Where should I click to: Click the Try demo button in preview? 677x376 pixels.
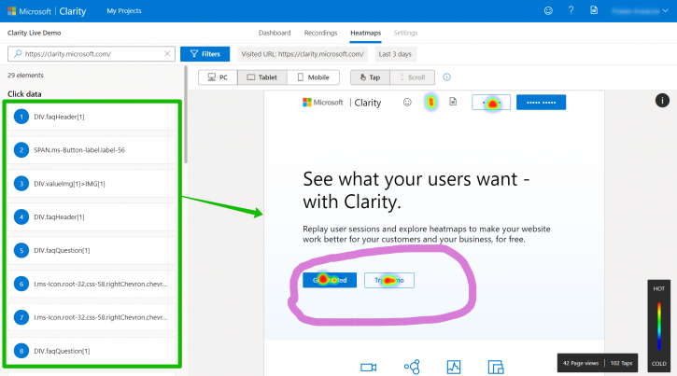click(389, 280)
